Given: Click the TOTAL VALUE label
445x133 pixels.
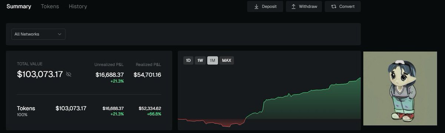Looking at the screenshot, I should (x=30, y=64).
